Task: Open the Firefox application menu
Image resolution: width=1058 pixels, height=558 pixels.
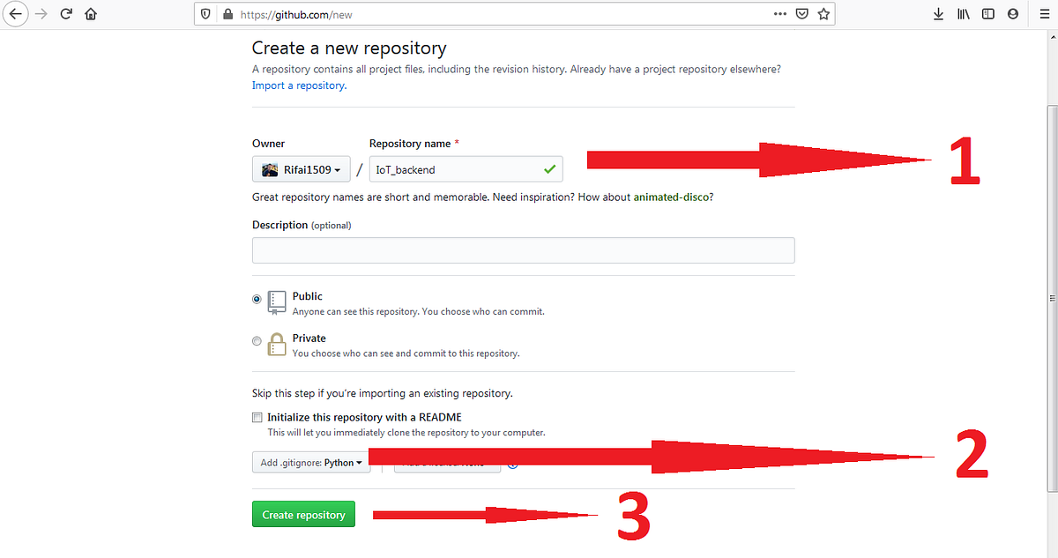Action: 1044,13
